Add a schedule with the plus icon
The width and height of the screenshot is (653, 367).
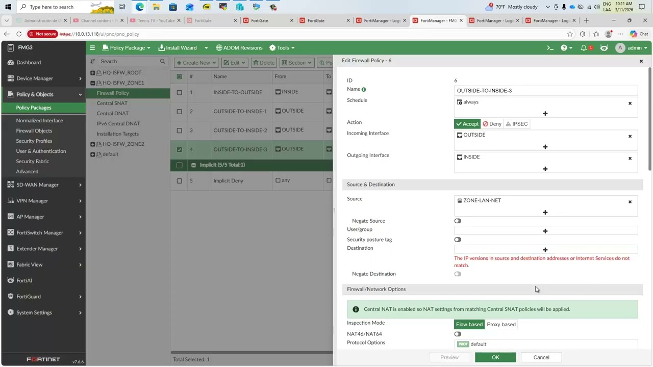click(x=545, y=114)
